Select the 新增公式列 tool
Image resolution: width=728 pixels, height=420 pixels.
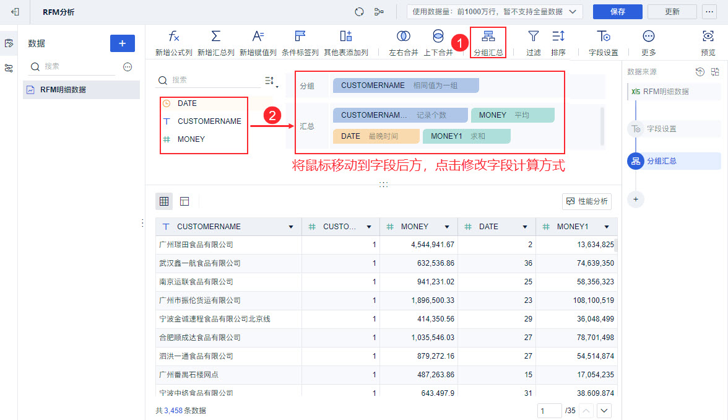click(173, 43)
